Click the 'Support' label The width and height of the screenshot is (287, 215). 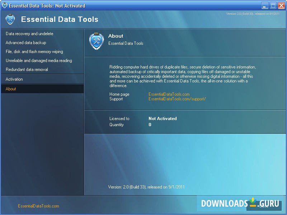[116, 99]
